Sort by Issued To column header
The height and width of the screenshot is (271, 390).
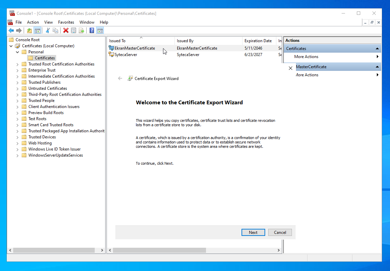[141, 41]
